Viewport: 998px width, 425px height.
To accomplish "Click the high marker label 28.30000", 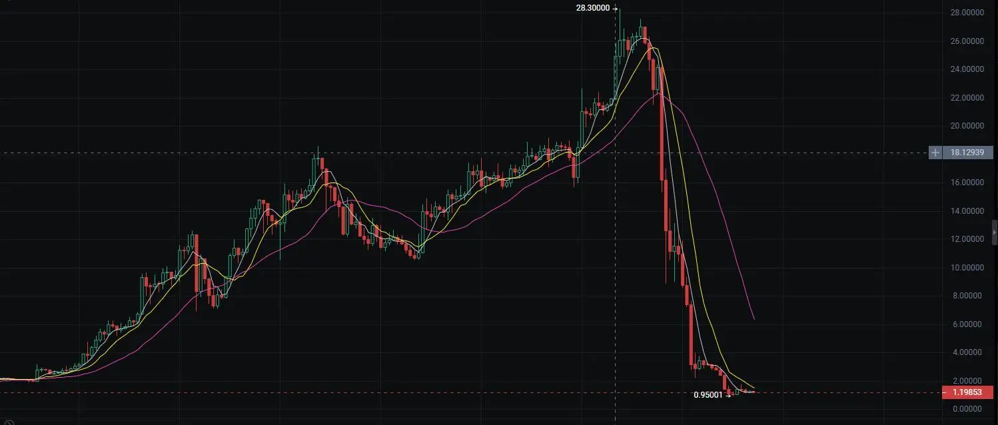I will coord(593,8).
